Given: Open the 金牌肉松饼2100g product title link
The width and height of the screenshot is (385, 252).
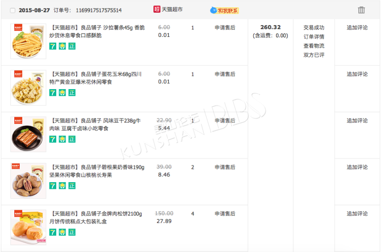Looking at the screenshot, I should [96, 218].
